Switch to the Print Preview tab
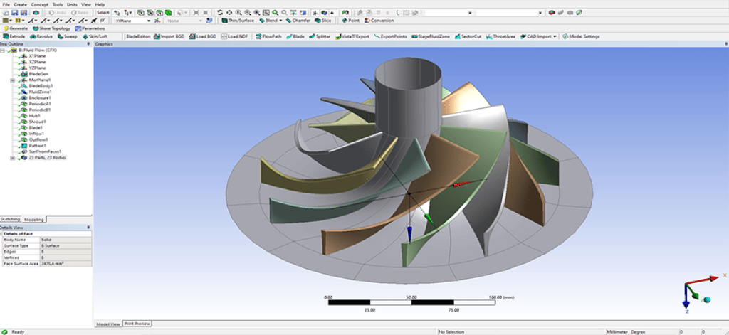Screen dimensions: 729x335 (137, 324)
